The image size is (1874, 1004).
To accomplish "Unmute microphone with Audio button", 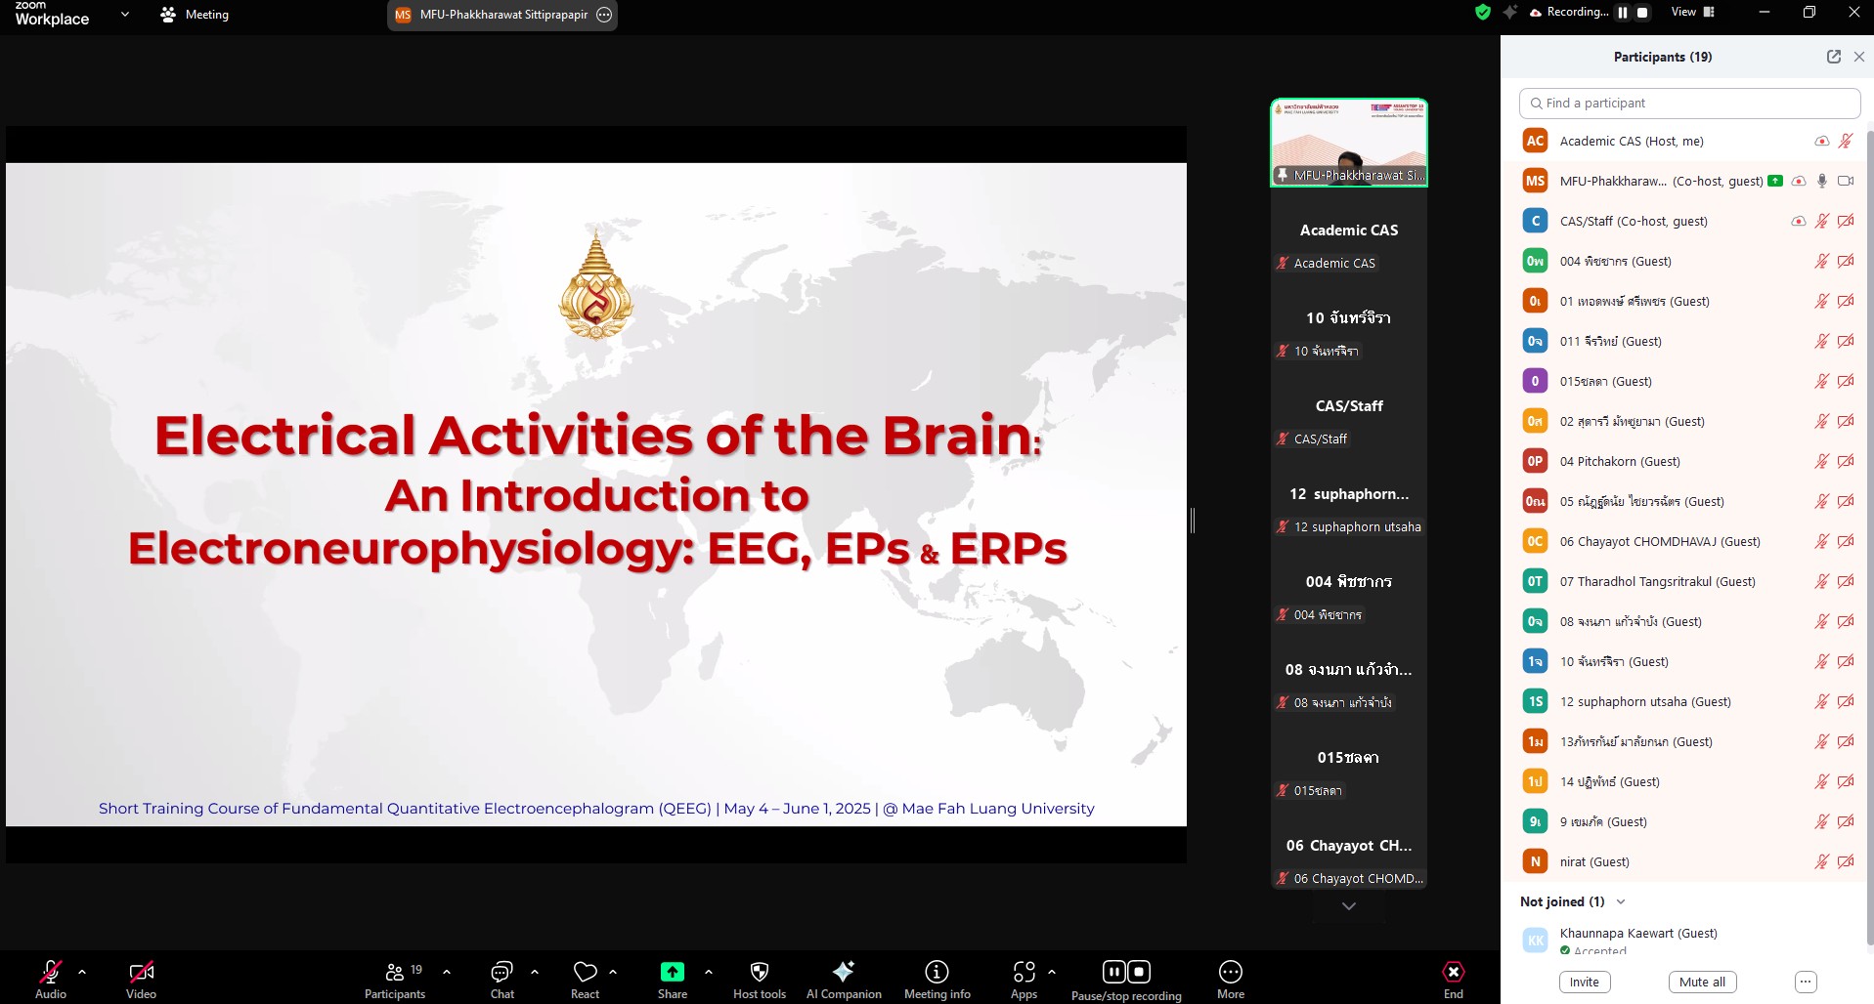I will point(51,972).
